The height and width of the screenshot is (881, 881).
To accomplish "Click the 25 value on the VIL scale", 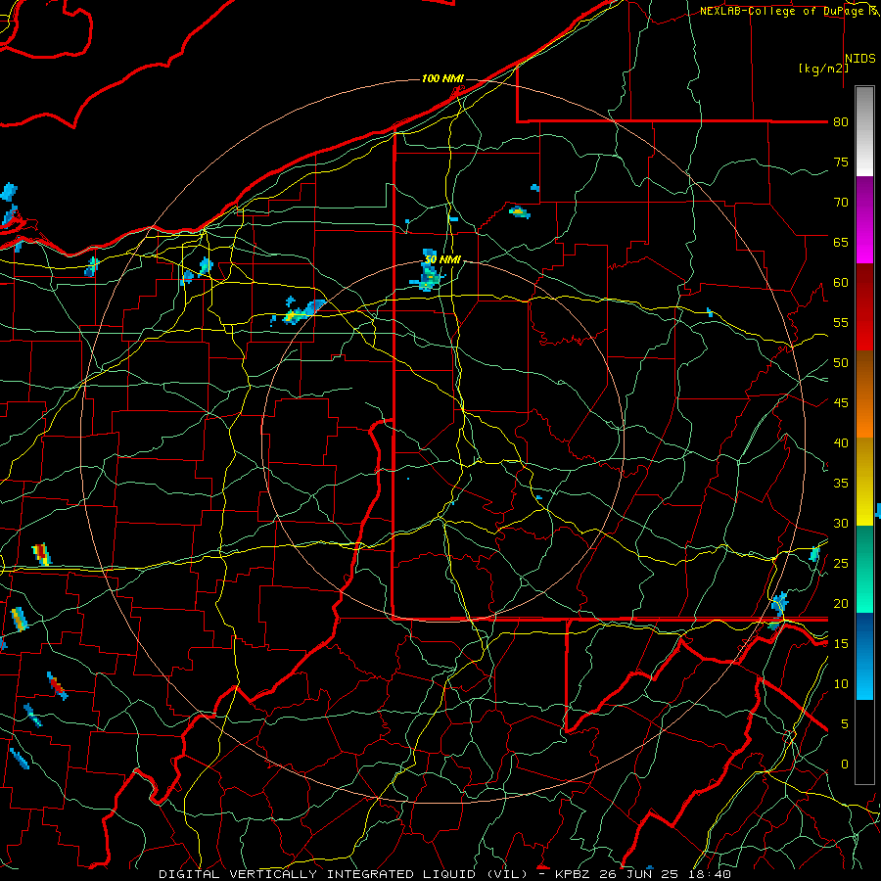I will (841, 564).
